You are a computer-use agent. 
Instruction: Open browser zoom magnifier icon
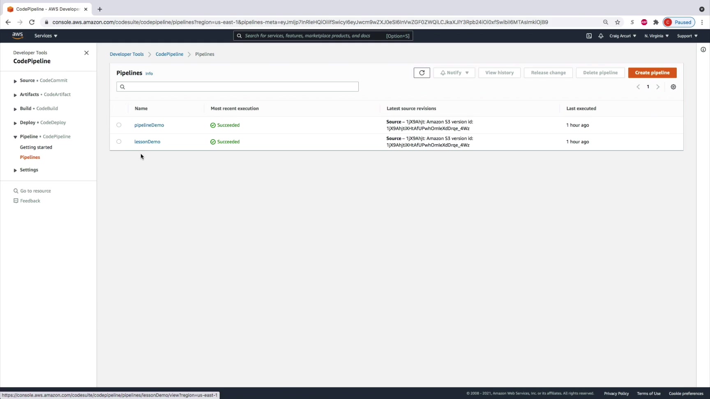click(x=606, y=22)
